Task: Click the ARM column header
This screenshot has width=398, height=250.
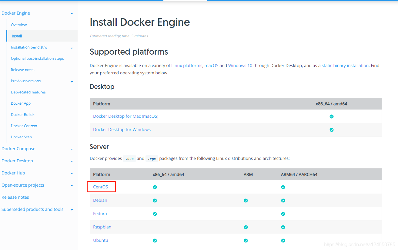Action: (x=248, y=174)
